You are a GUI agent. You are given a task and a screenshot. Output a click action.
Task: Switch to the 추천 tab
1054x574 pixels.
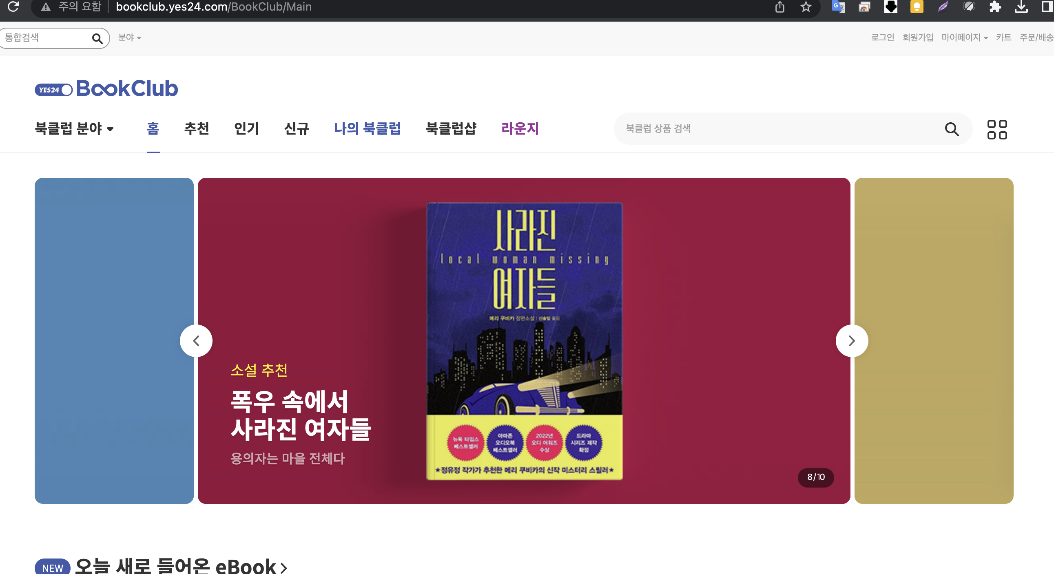pos(196,129)
